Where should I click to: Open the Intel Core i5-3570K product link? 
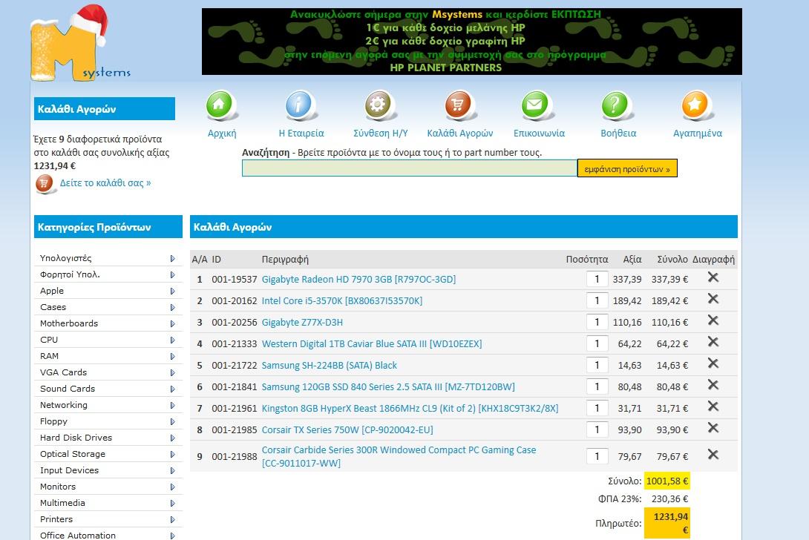(x=342, y=301)
